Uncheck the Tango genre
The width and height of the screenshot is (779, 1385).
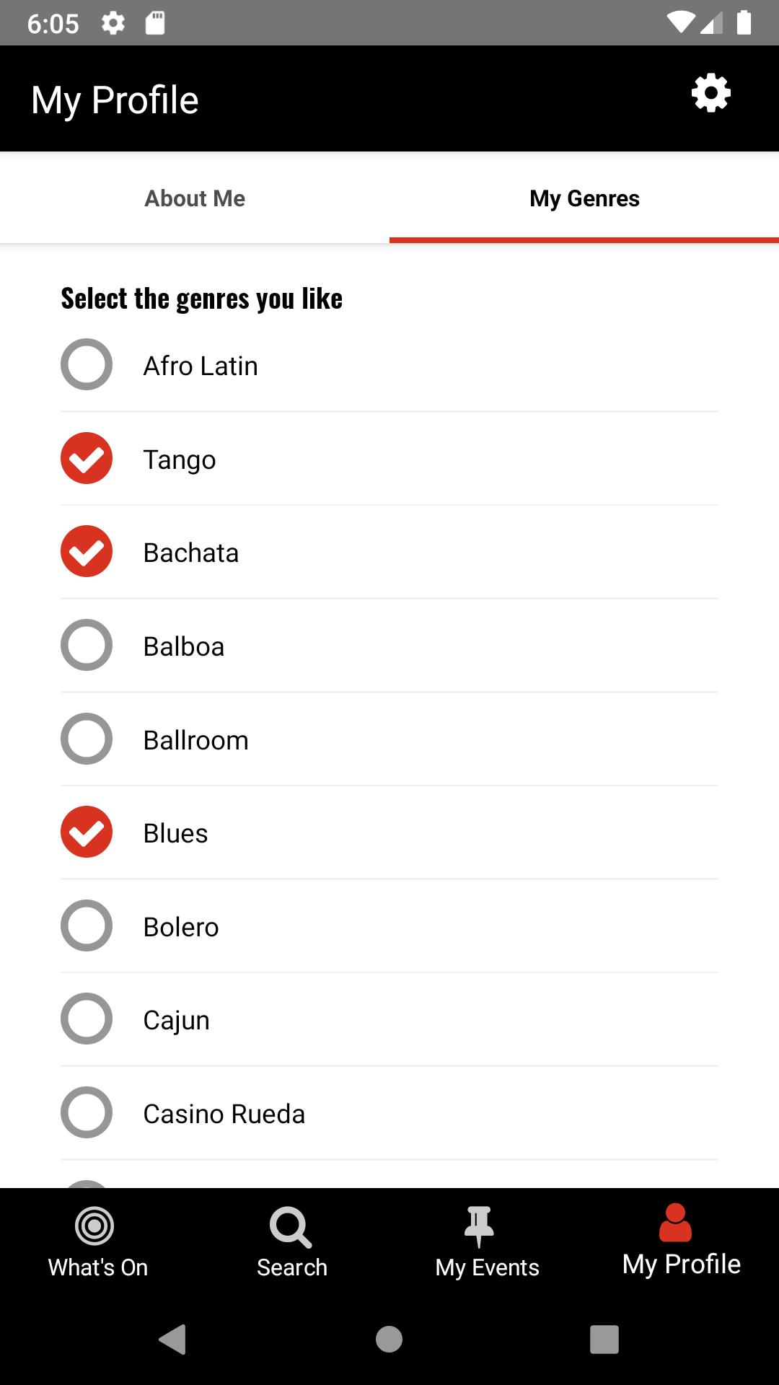pyautogui.click(x=87, y=459)
